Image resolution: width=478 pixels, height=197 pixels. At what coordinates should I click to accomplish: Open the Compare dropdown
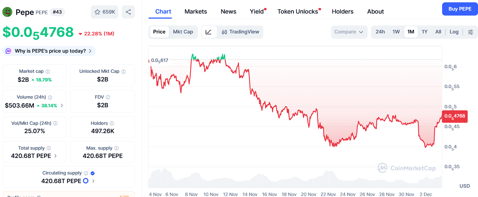tap(349, 32)
